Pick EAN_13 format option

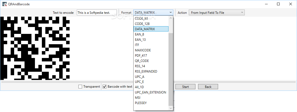click(151, 40)
